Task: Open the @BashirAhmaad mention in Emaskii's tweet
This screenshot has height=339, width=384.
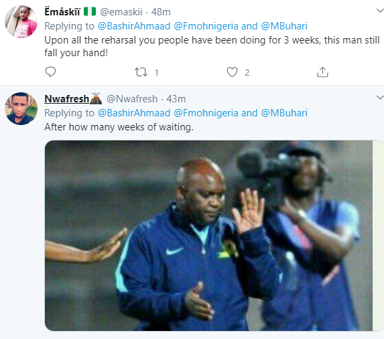Action: (x=134, y=26)
